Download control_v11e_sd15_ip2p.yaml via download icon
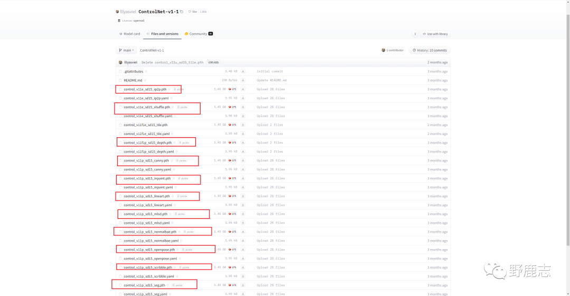 [x=243, y=98]
